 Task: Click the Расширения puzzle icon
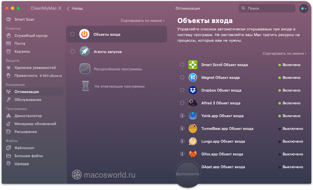click(x=9, y=132)
